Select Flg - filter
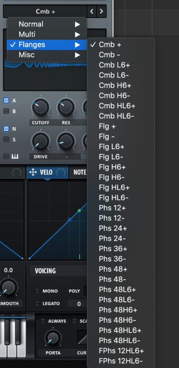Viewport: 179px width, 368px height. coord(121,137)
